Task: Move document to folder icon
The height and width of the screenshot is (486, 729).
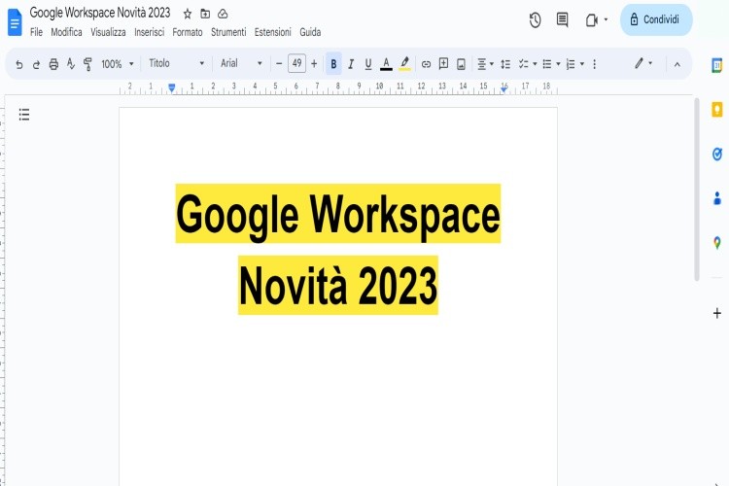Action: [x=205, y=14]
